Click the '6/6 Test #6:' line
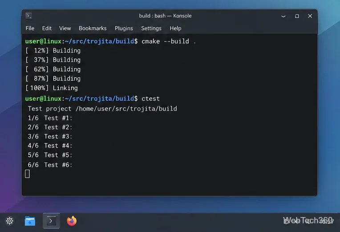340x232 pixels. pyautogui.click(x=50, y=165)
